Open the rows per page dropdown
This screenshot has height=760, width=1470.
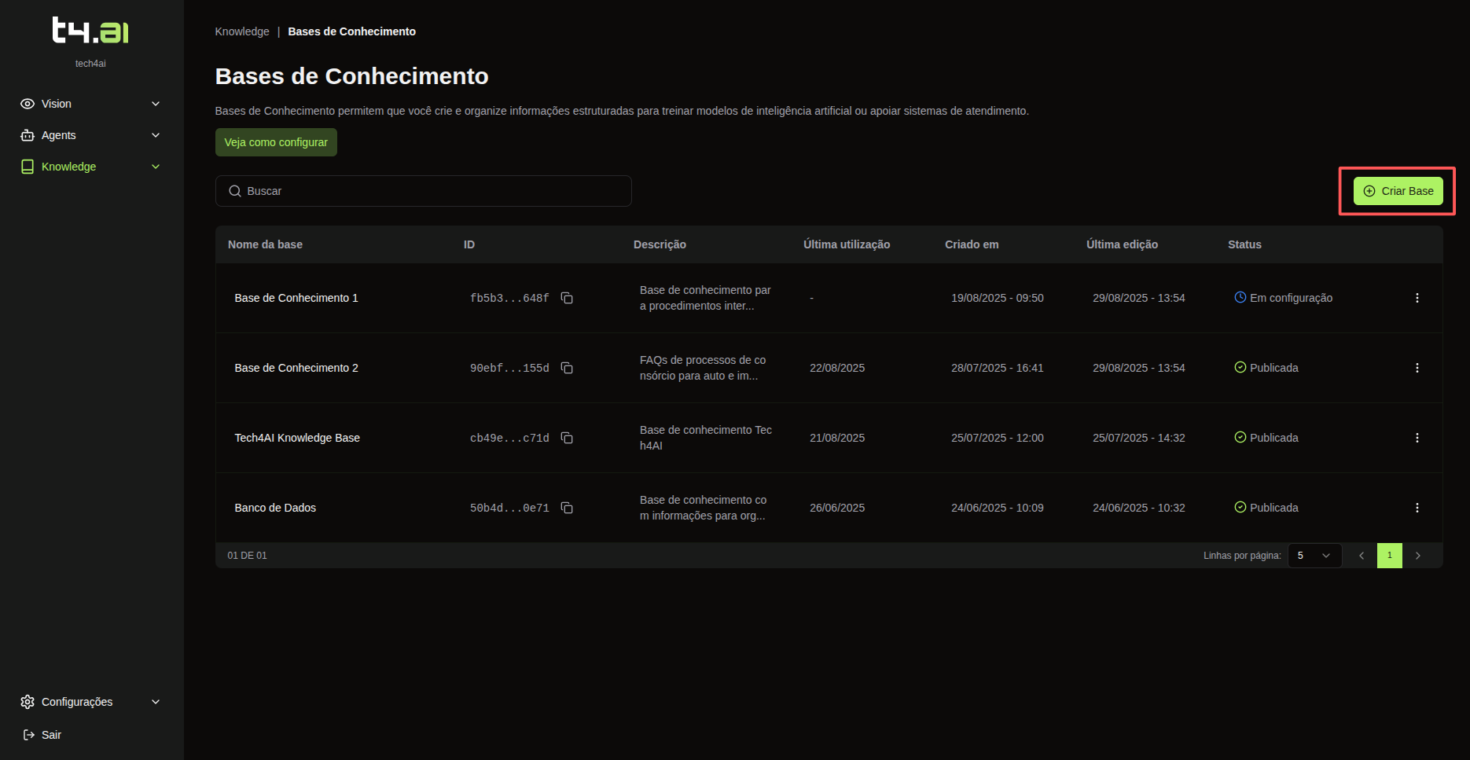[1314, 556]
